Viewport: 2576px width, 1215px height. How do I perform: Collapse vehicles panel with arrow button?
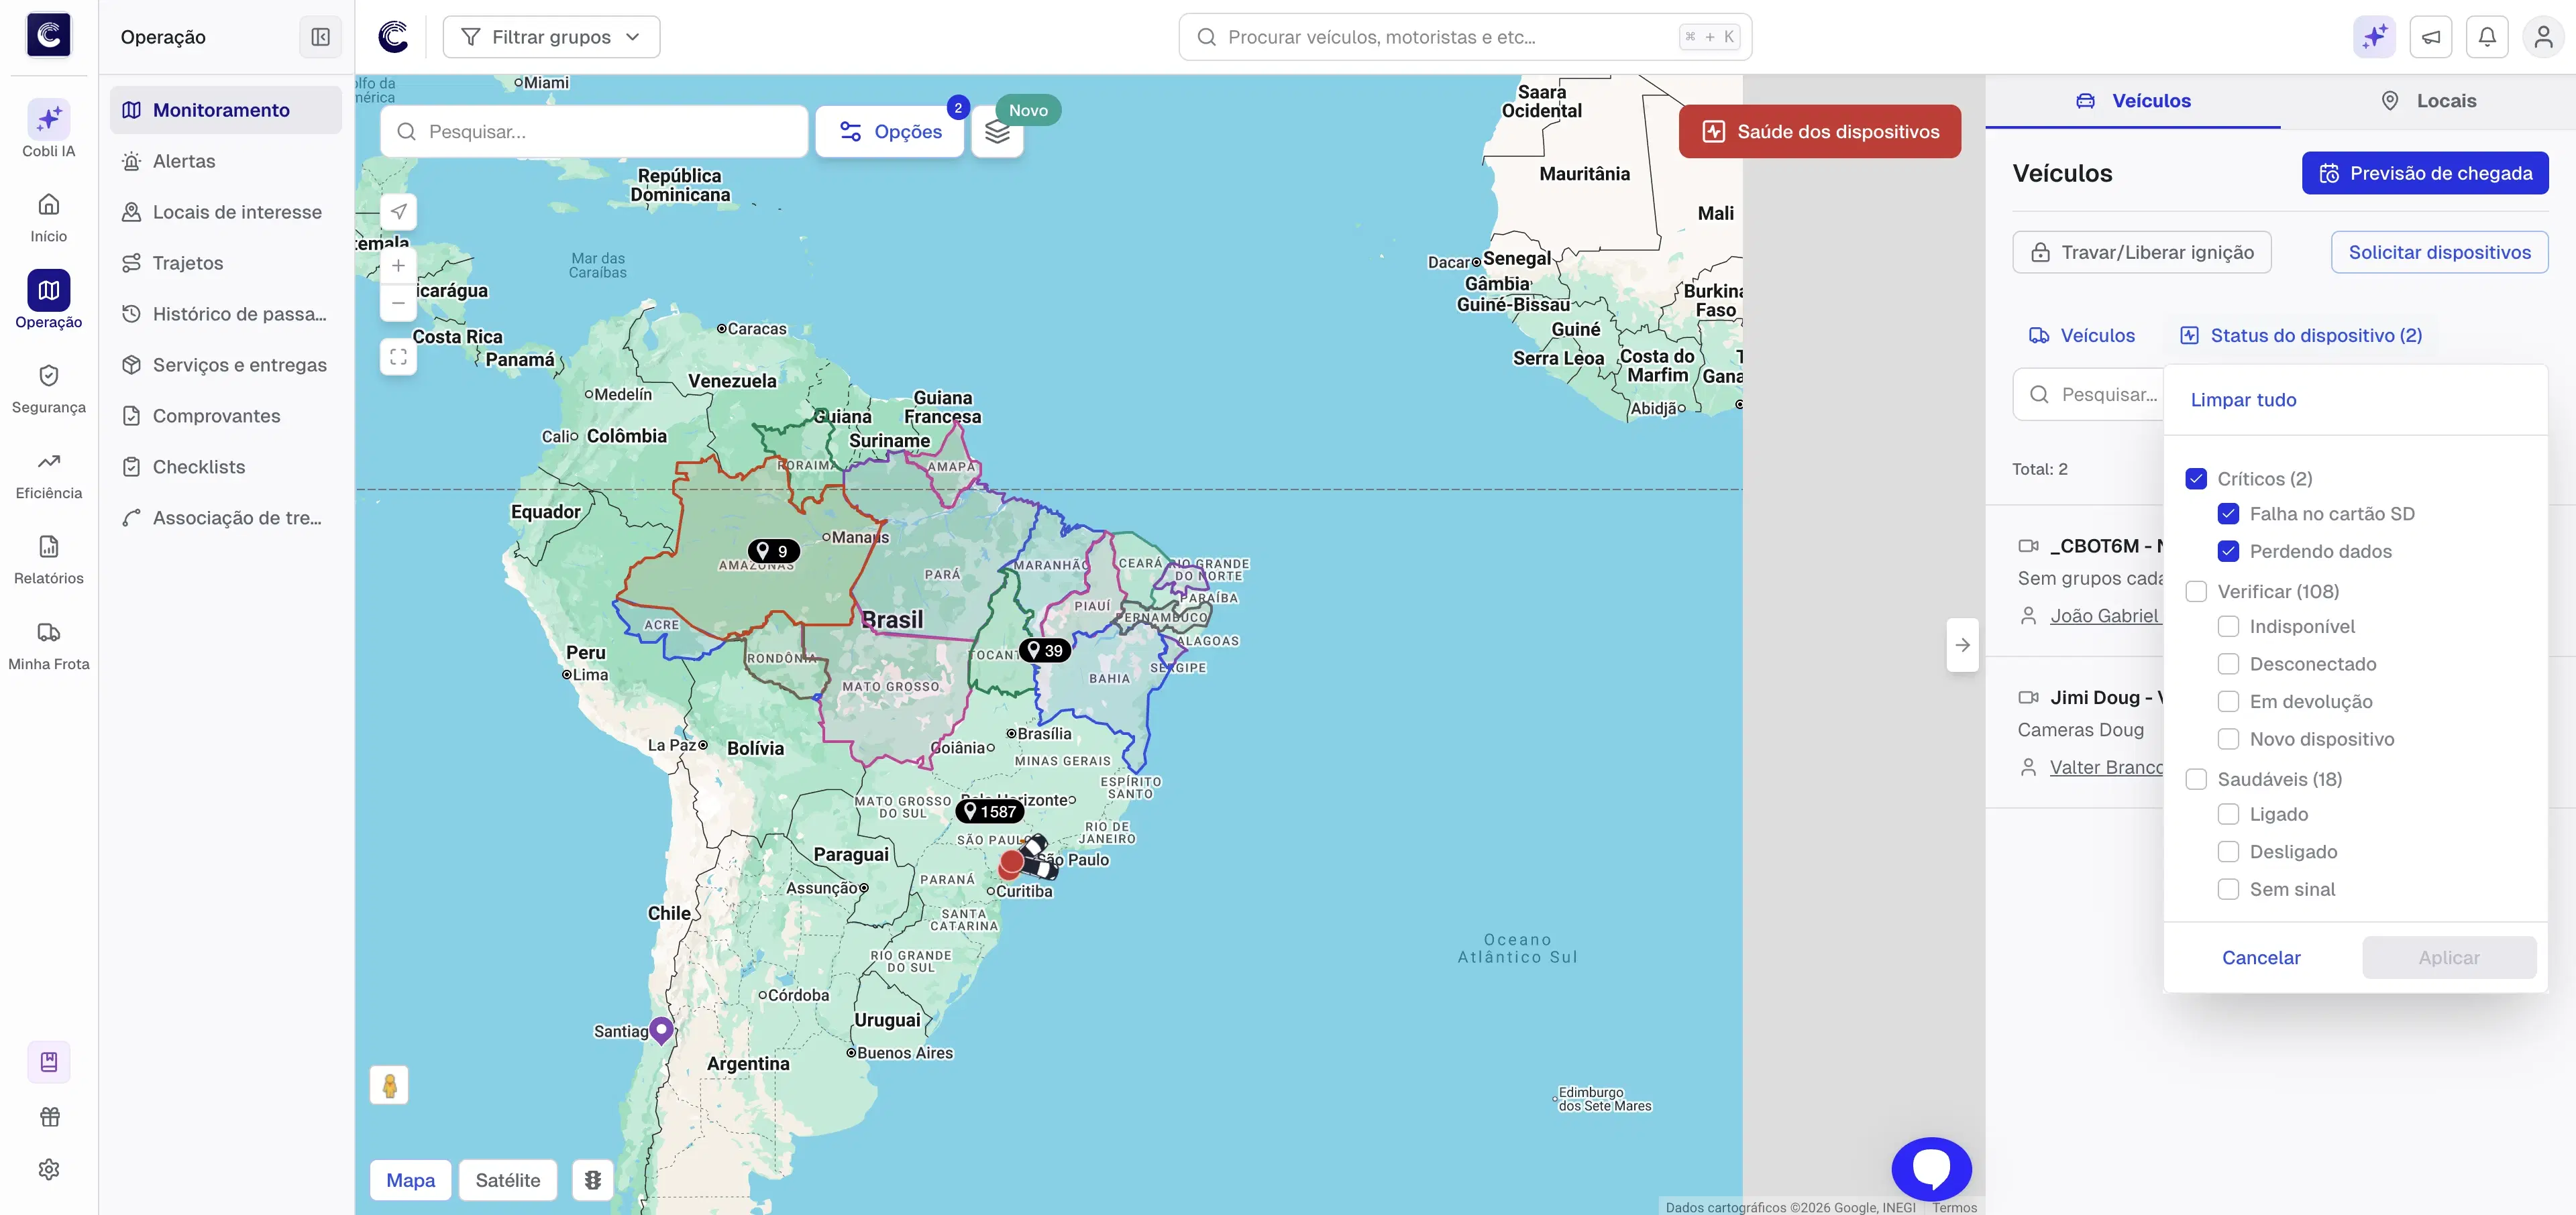(1962, 644)
